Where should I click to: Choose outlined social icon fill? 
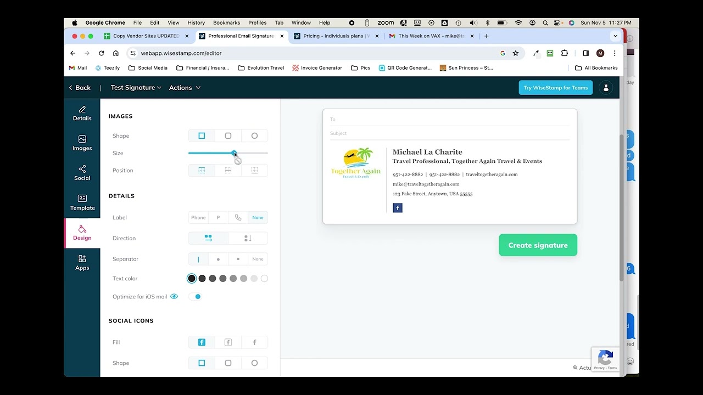tap(228, 342)
